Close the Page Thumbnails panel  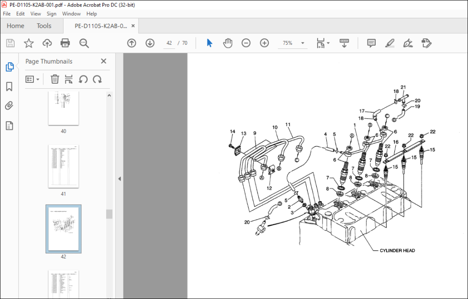point(104,61)
